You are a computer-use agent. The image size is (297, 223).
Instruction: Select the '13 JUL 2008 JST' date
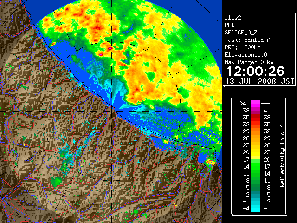click(259, 81)
